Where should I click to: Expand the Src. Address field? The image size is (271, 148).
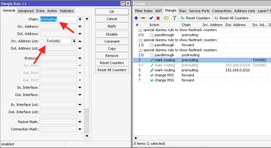80,27
